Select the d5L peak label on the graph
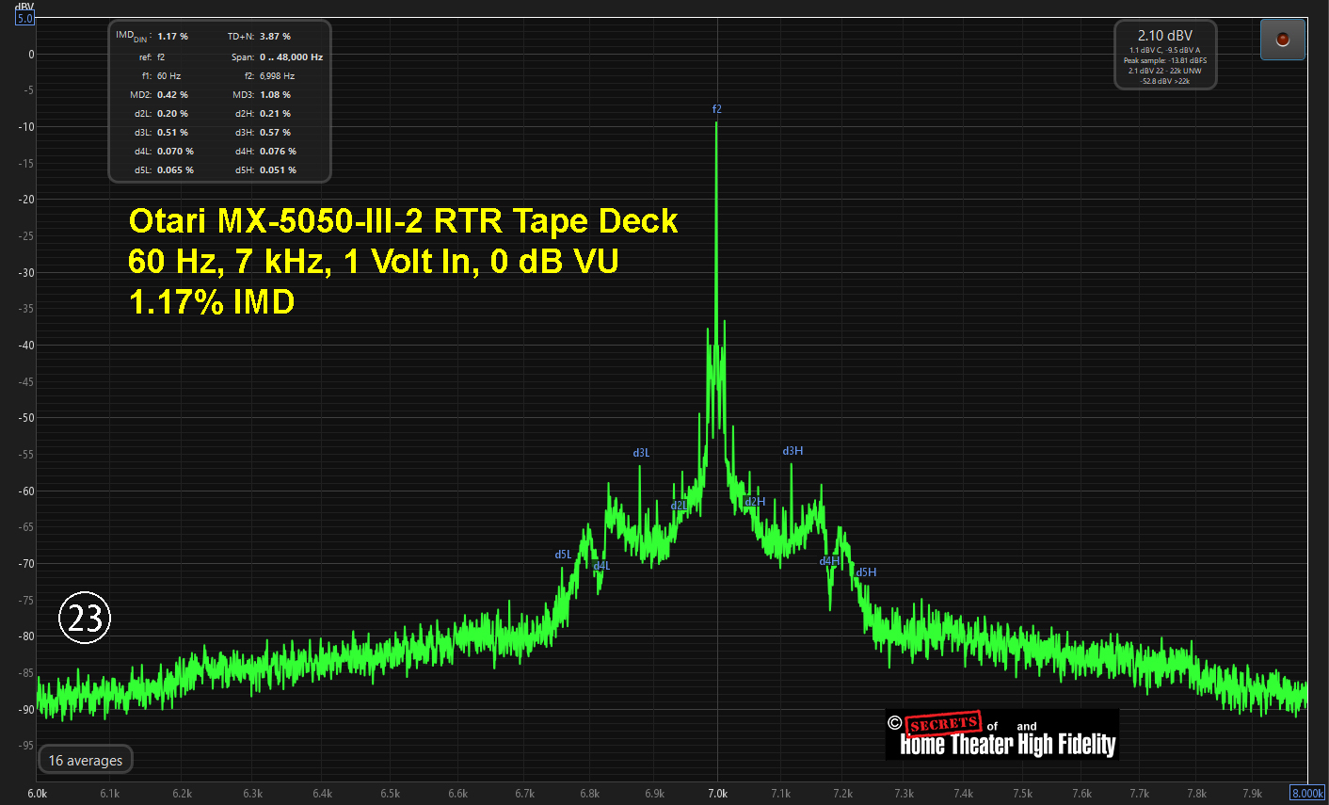Screen dimensions: 1329x805 [x=563, y=555]
